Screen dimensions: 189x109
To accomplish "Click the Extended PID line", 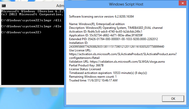I will [x=113, y=39].
